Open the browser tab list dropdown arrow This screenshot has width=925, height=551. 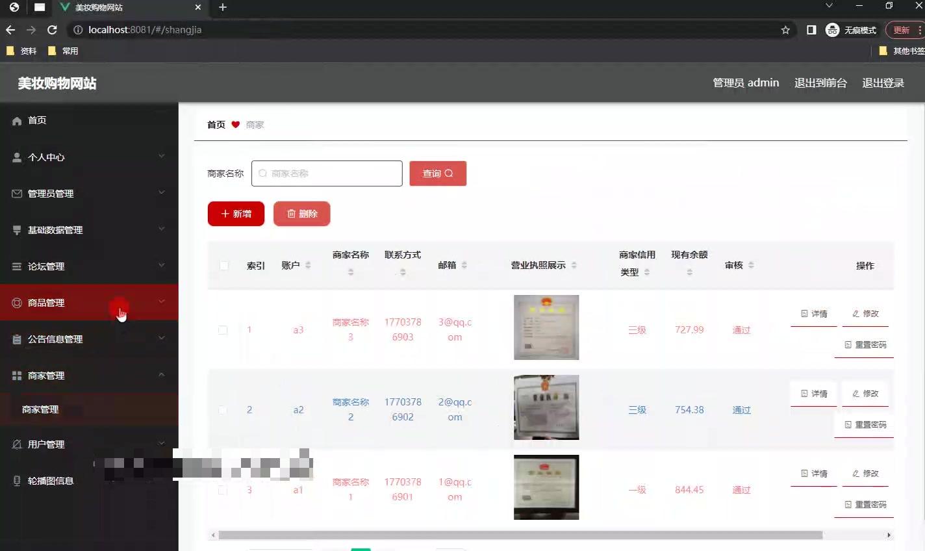829,6
